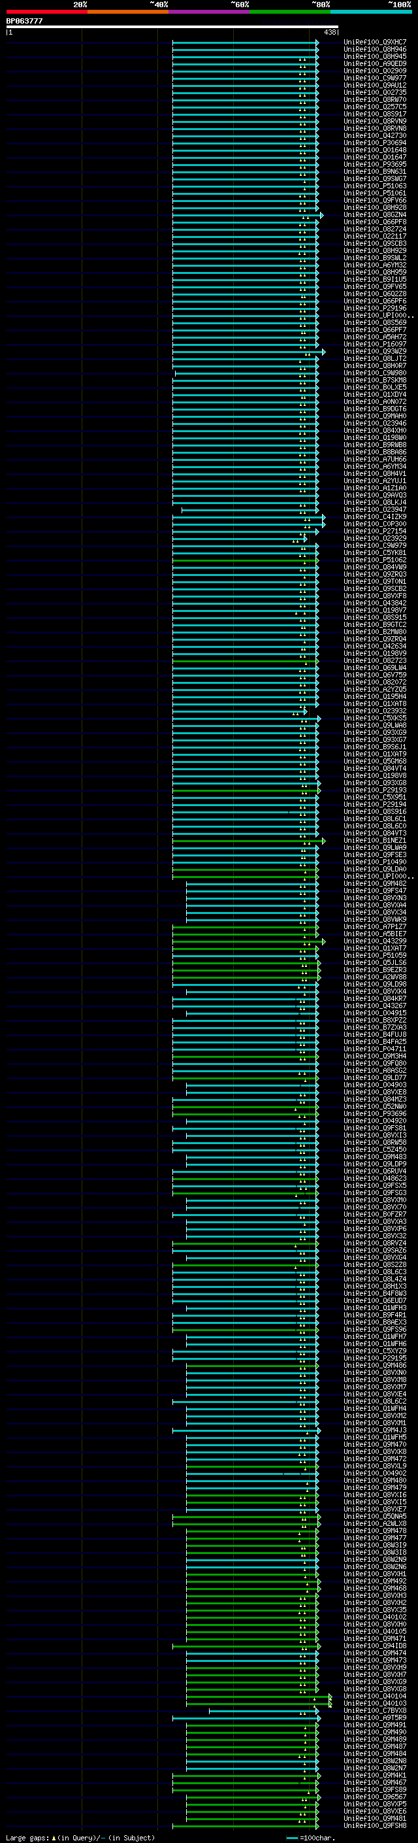Select hit label UniRef100_C4IZK9
418x1843 pixels.
click(x=374, y=516)
